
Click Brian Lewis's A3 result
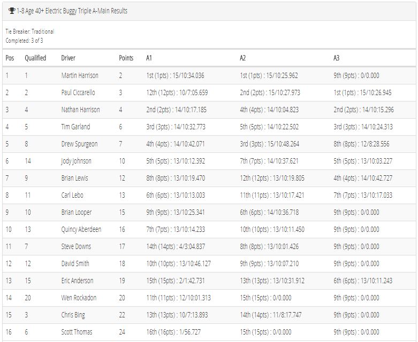(363, 178)
